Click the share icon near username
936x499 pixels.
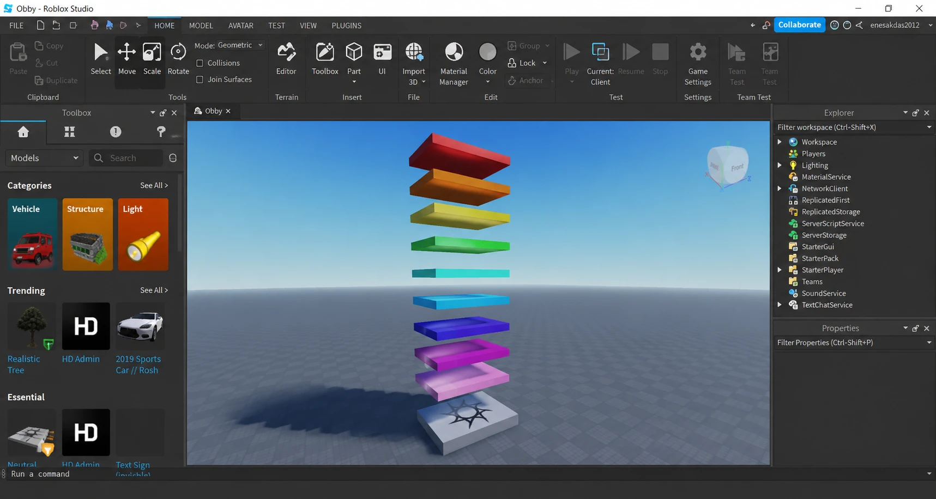tap(859, 25)
